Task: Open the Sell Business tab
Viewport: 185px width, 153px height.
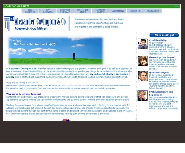Action: coord(30,11)
